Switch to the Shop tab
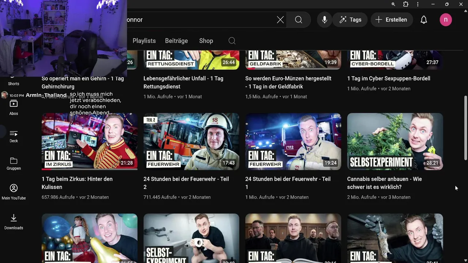Screen dimensions: 468x263 (x=206, y=41)
